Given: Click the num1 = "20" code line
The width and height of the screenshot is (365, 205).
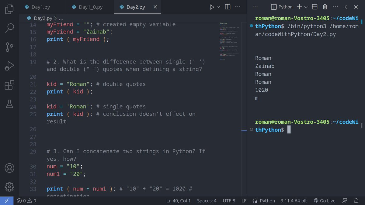Looking at the screenshot, I should (66, 174).
